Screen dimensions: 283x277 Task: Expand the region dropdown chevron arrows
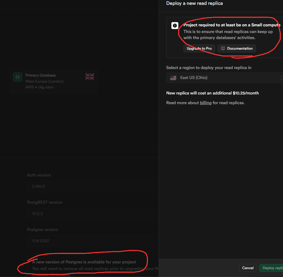pyautogui.click(x=281, y=78)
